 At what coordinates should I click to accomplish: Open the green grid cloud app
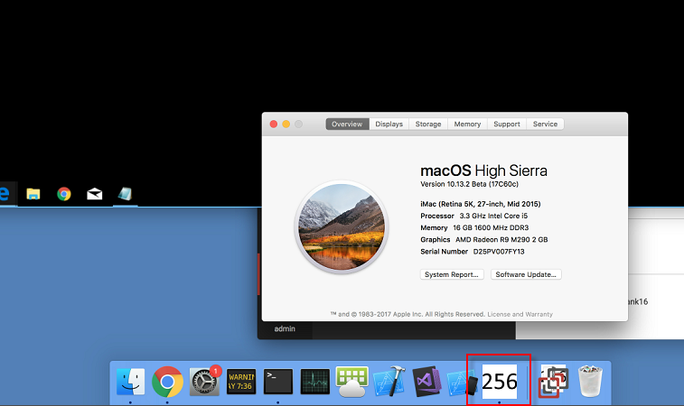click(x=352, y=382)
